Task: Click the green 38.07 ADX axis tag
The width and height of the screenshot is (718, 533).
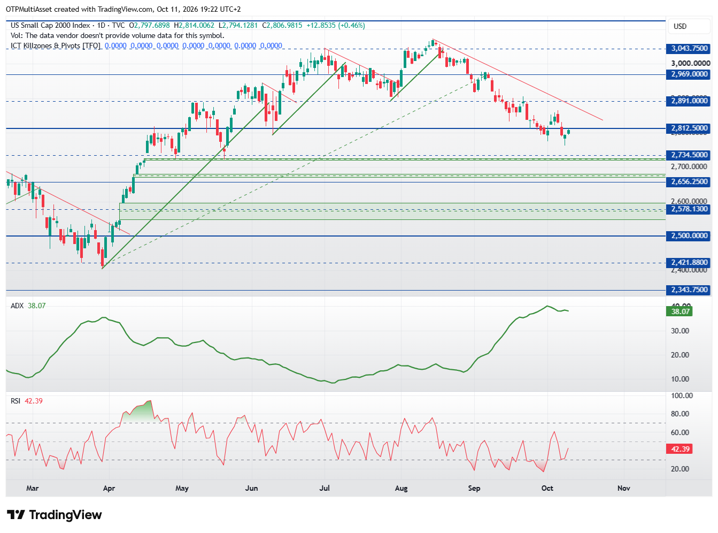Action: [680, 311]
